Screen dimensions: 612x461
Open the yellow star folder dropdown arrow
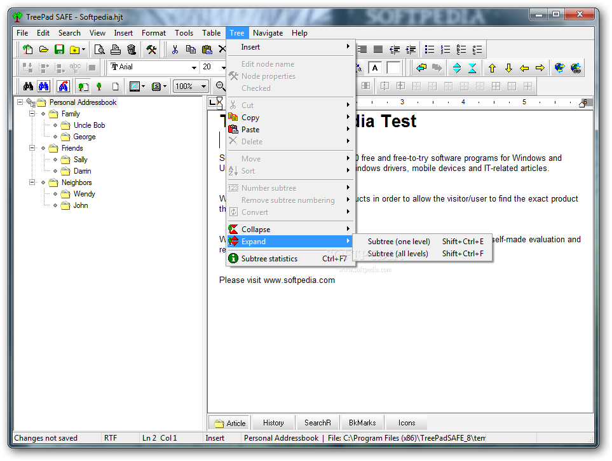pyautogui.click(x=83, y=50)
